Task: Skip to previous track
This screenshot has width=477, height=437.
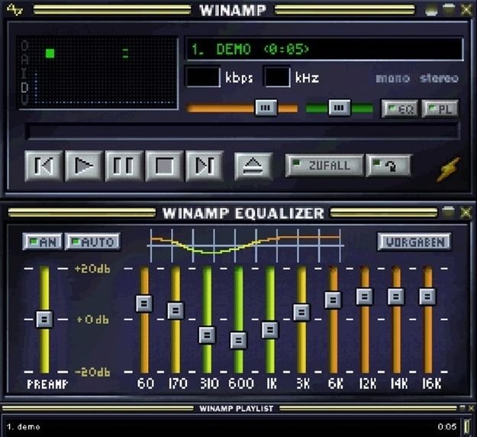Action: point(43,166)
